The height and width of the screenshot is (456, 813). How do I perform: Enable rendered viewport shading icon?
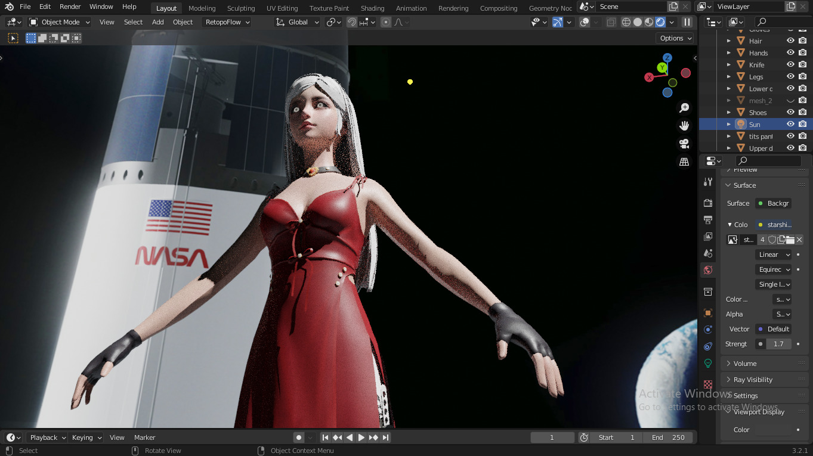tap(660, 22)
